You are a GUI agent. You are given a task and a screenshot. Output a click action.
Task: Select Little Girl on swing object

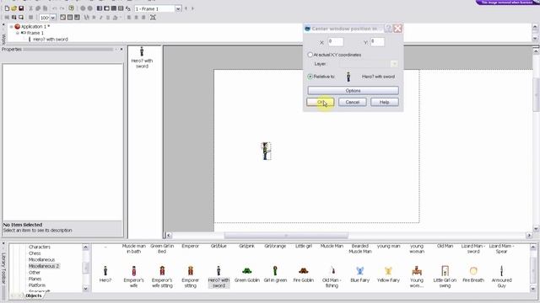[x=445, y=277]
